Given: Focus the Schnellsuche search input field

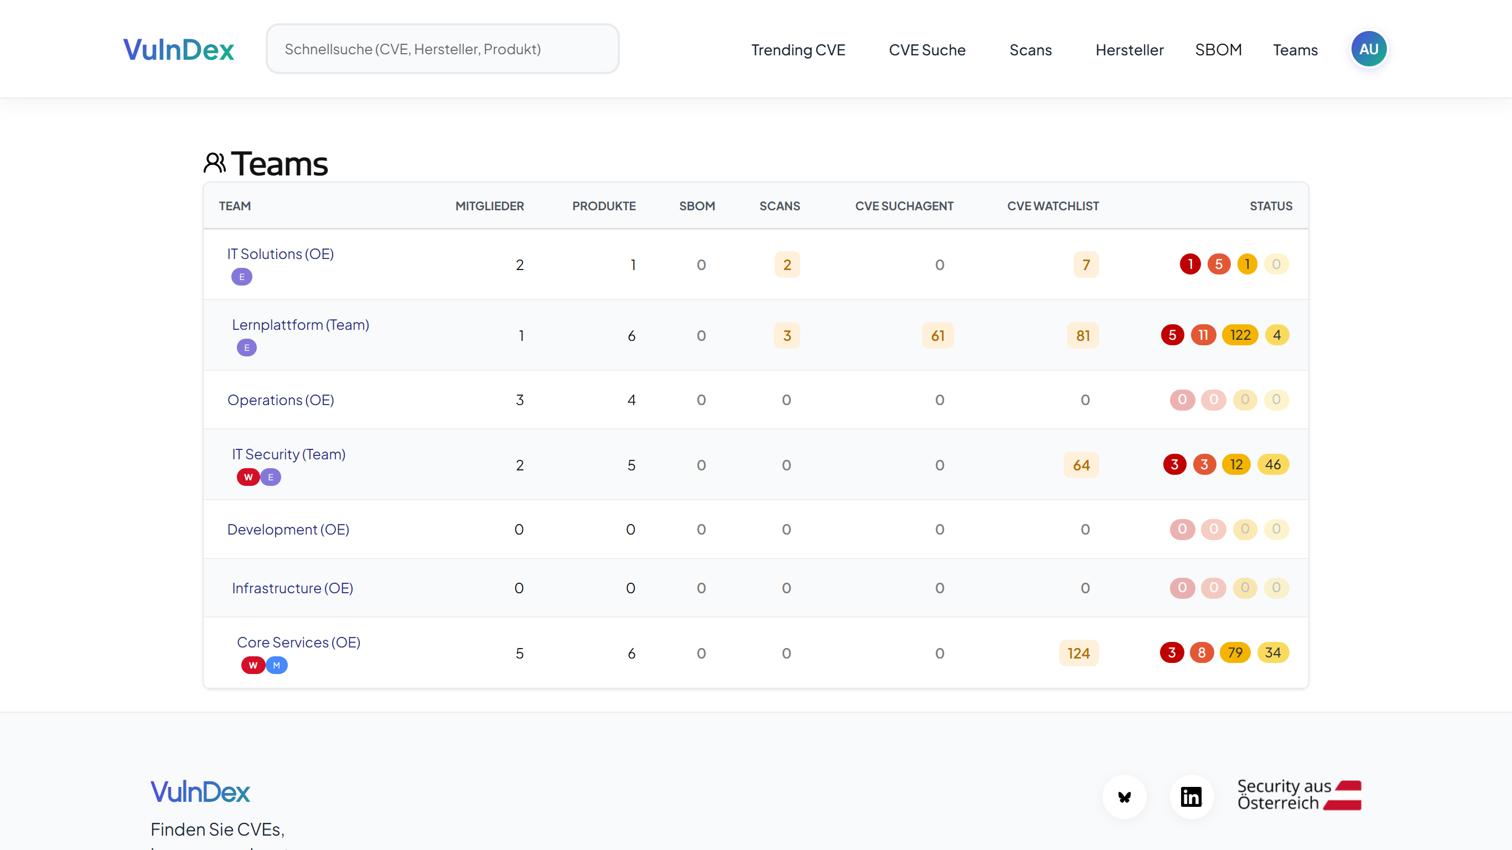Looking at the screenshot, I should pos(442,49).
